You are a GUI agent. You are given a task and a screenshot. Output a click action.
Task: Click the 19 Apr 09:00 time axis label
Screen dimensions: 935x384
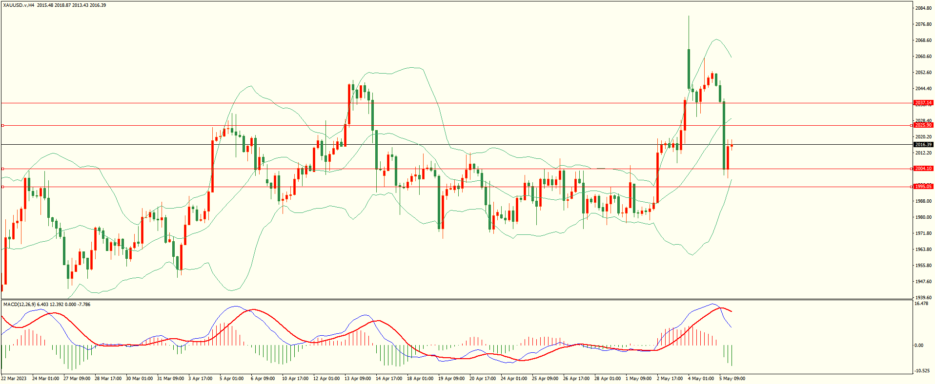[x=451, y=379]
